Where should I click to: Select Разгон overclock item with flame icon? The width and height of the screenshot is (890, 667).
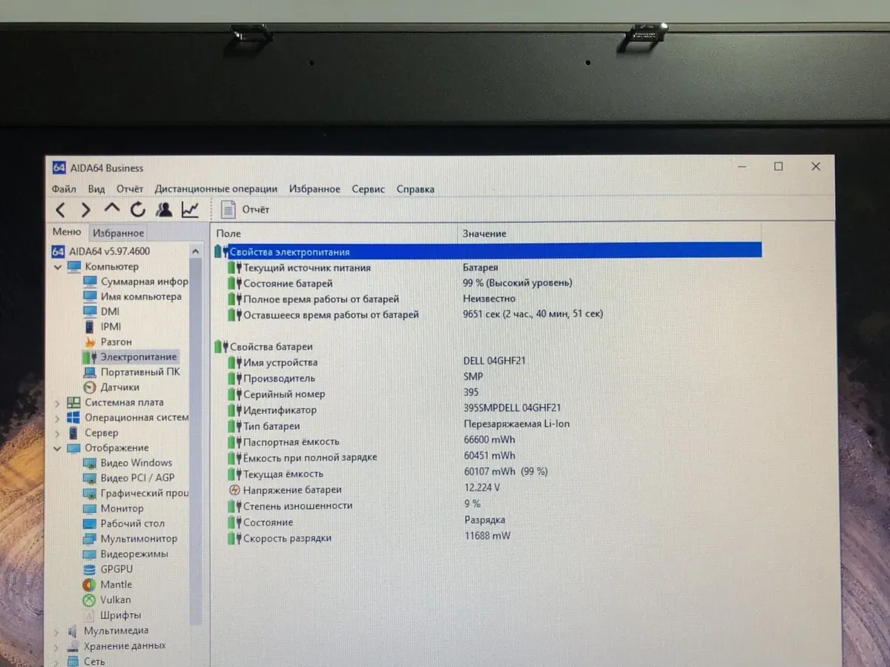(116, 342)
